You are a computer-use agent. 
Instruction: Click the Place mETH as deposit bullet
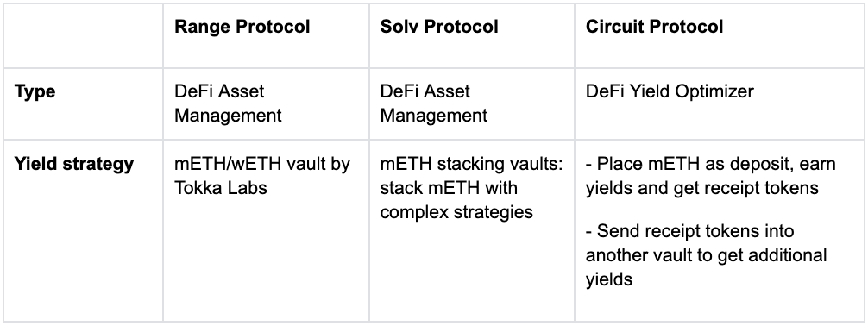pyautogui.click(x=711, y=176)
